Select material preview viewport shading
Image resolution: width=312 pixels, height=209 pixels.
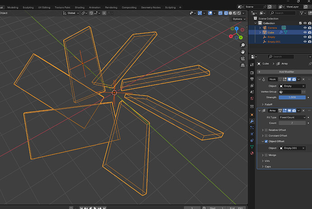(235, 13)
